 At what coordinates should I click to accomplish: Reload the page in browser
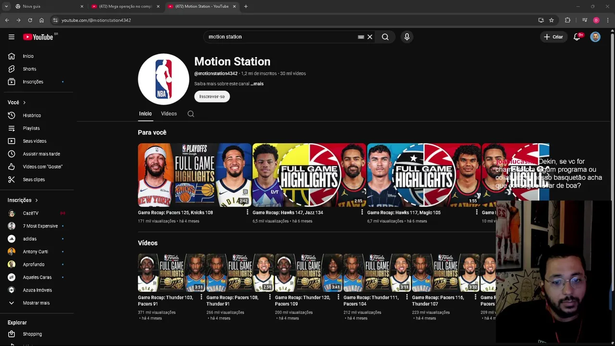coord(30,20)
